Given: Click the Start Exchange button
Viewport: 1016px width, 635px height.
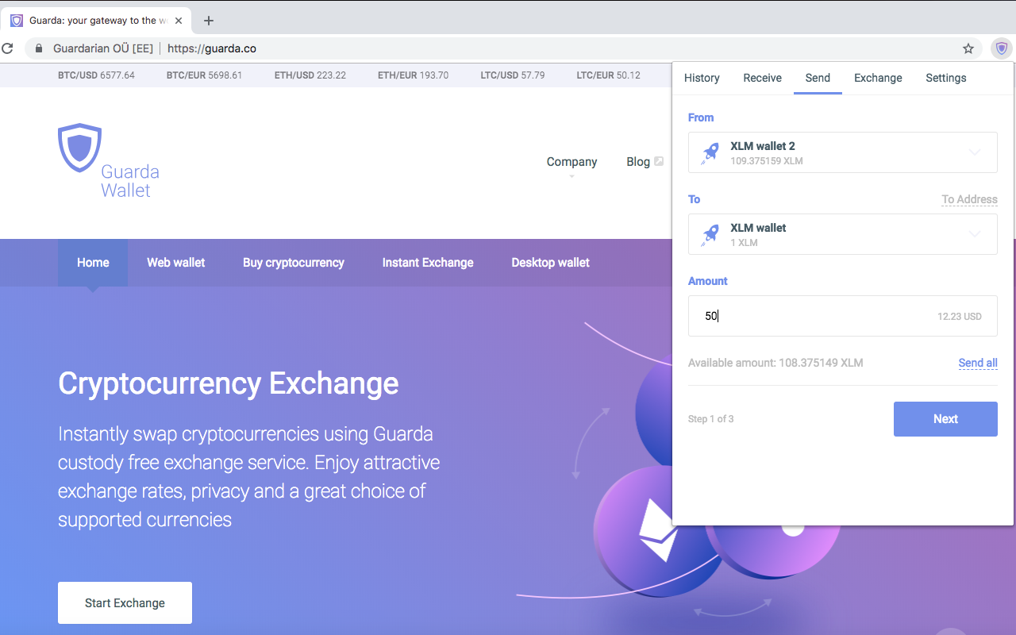Looking at the screenshot, I should click(x=125, y=602).
